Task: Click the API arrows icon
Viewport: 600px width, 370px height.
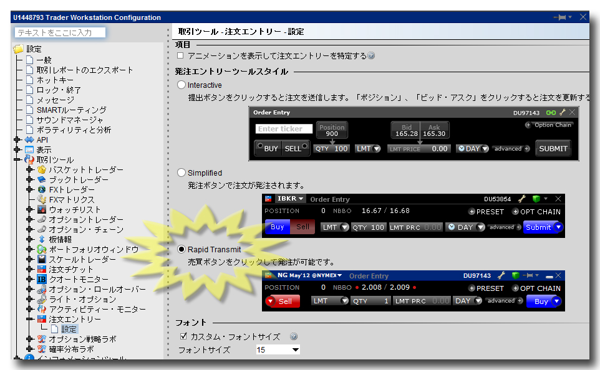Action: pos(29,140)
